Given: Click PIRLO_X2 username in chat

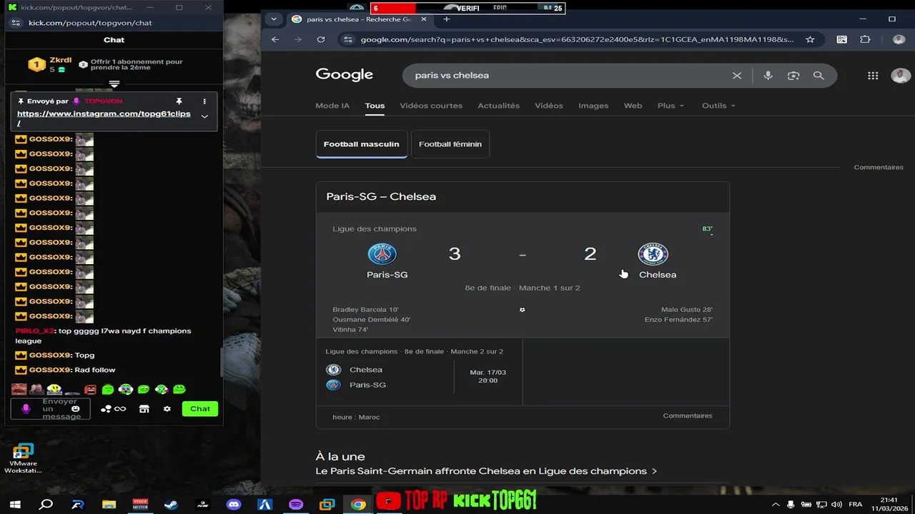Looking at the screenshot, I should coord(35,331).
